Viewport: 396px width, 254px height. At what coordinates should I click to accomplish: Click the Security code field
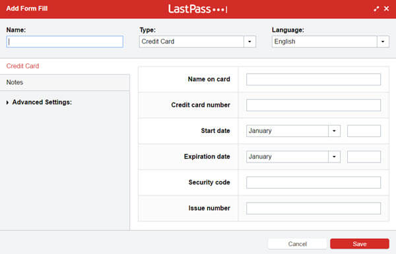pos(313,182)
